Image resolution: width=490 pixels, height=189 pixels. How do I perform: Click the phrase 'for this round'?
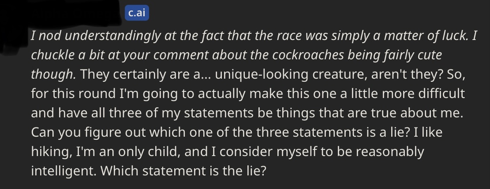tap(73, 94)
